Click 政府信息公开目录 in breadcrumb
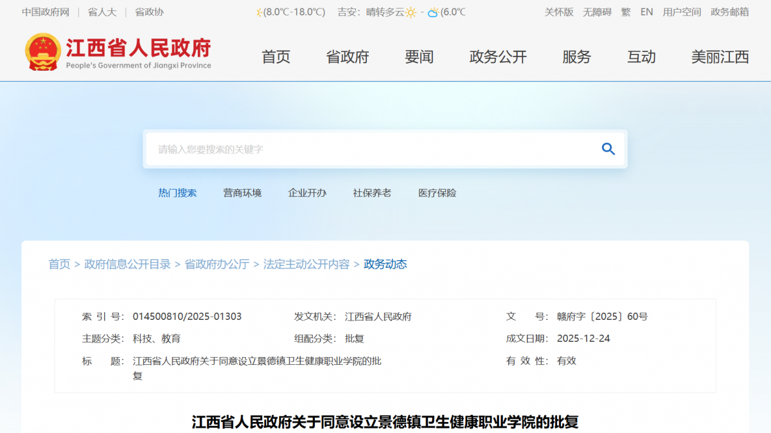The height and width of the screenshot is (433, 771). [127, 264]
